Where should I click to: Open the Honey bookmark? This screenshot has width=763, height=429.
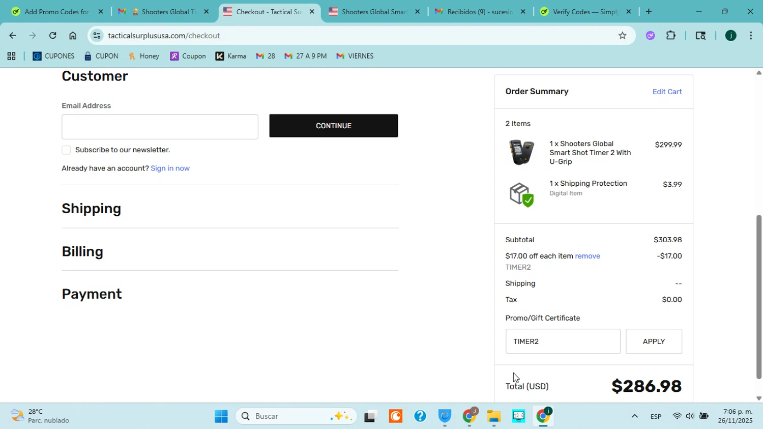pos(144,56)
